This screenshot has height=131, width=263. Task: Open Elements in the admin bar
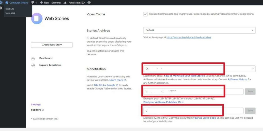56,3
